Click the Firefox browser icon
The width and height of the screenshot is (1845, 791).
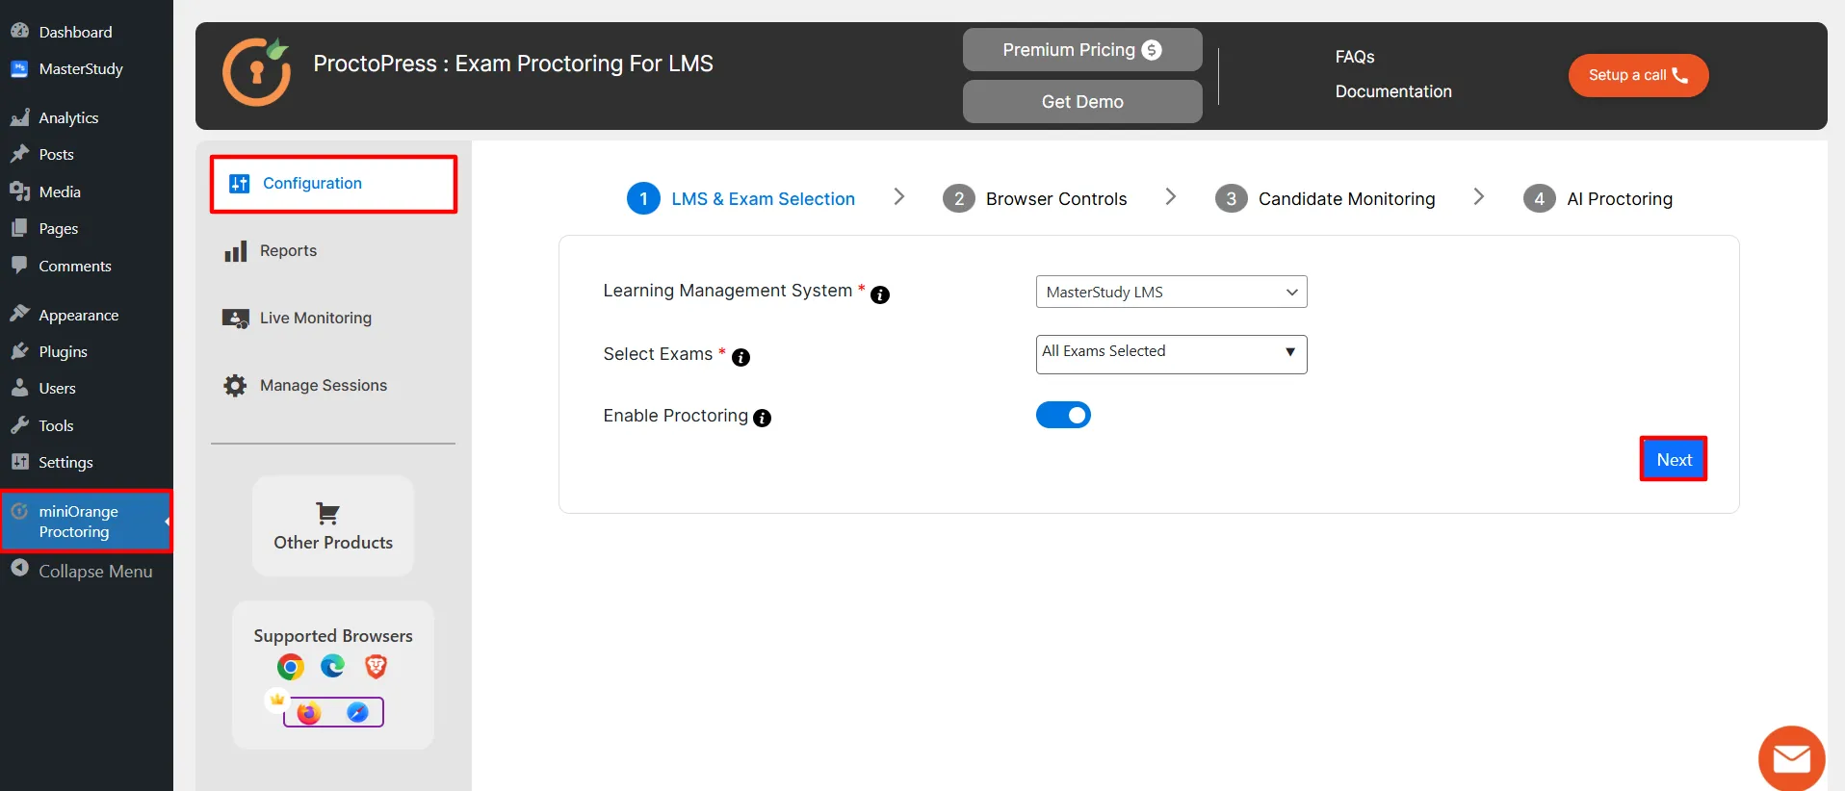[x=309, y=713]
